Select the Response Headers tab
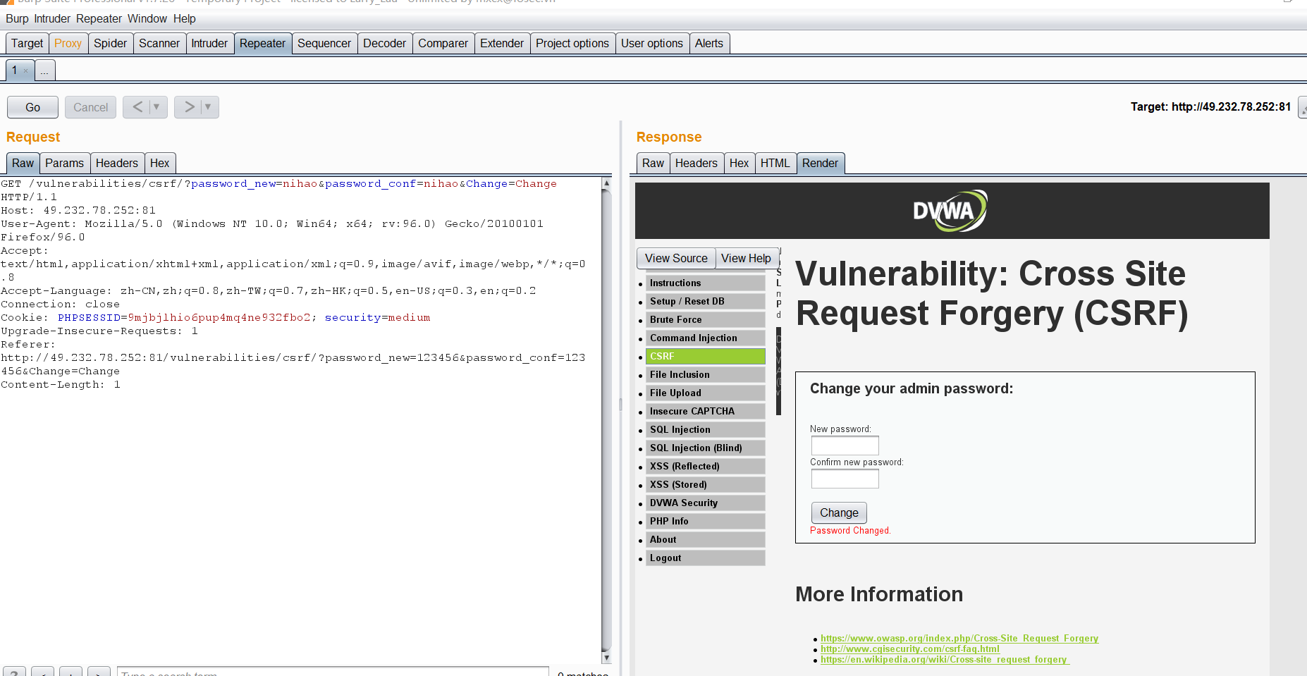The width and height of the screenshot is (1307, 676). coord(696,163)
